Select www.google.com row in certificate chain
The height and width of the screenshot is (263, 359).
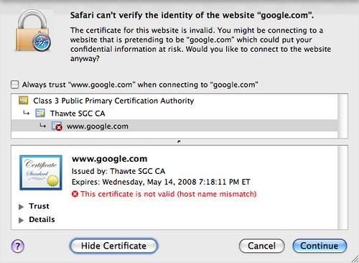[174, 126]
